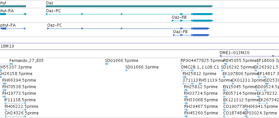Image resolution: width=279 pixels, height=118 pixels.
Task: Click the EP14817.3 EST label
Action: tap(268, 74)
